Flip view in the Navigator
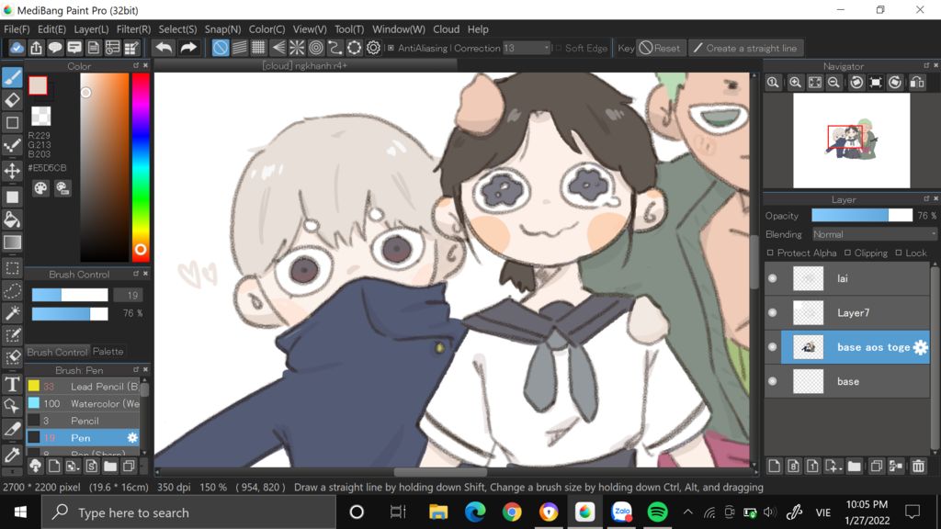Viewport: 941px width, 529px height. (x=917, y=83)
